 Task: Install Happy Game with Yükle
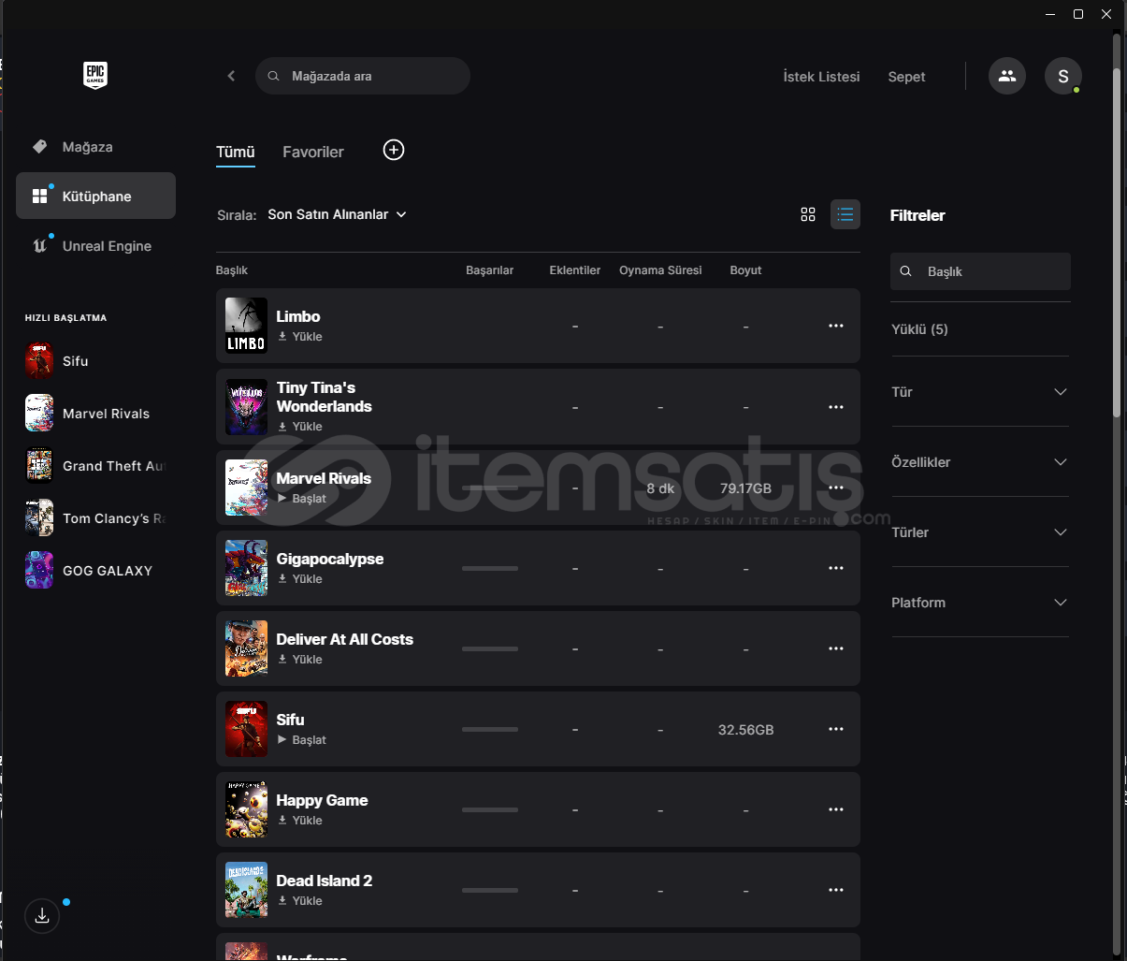pyautogui.click(x=300, y=821)
